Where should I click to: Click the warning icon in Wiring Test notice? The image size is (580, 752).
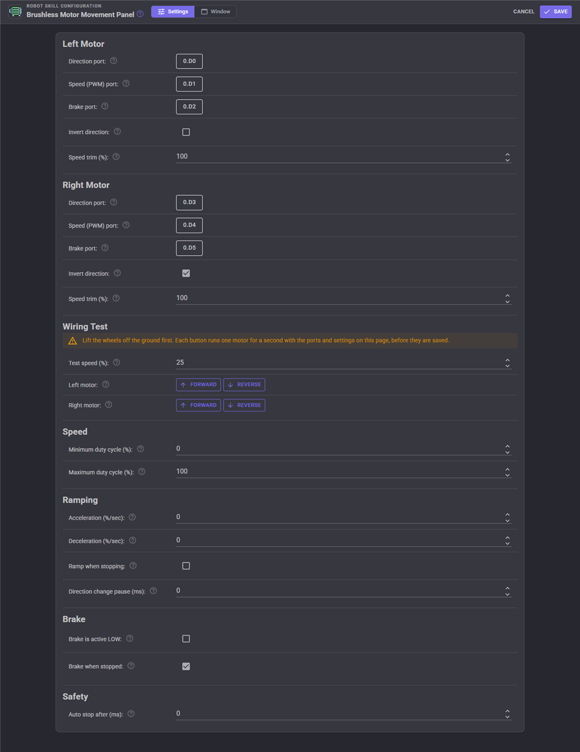pyautogui.click(x=72, y=341)
